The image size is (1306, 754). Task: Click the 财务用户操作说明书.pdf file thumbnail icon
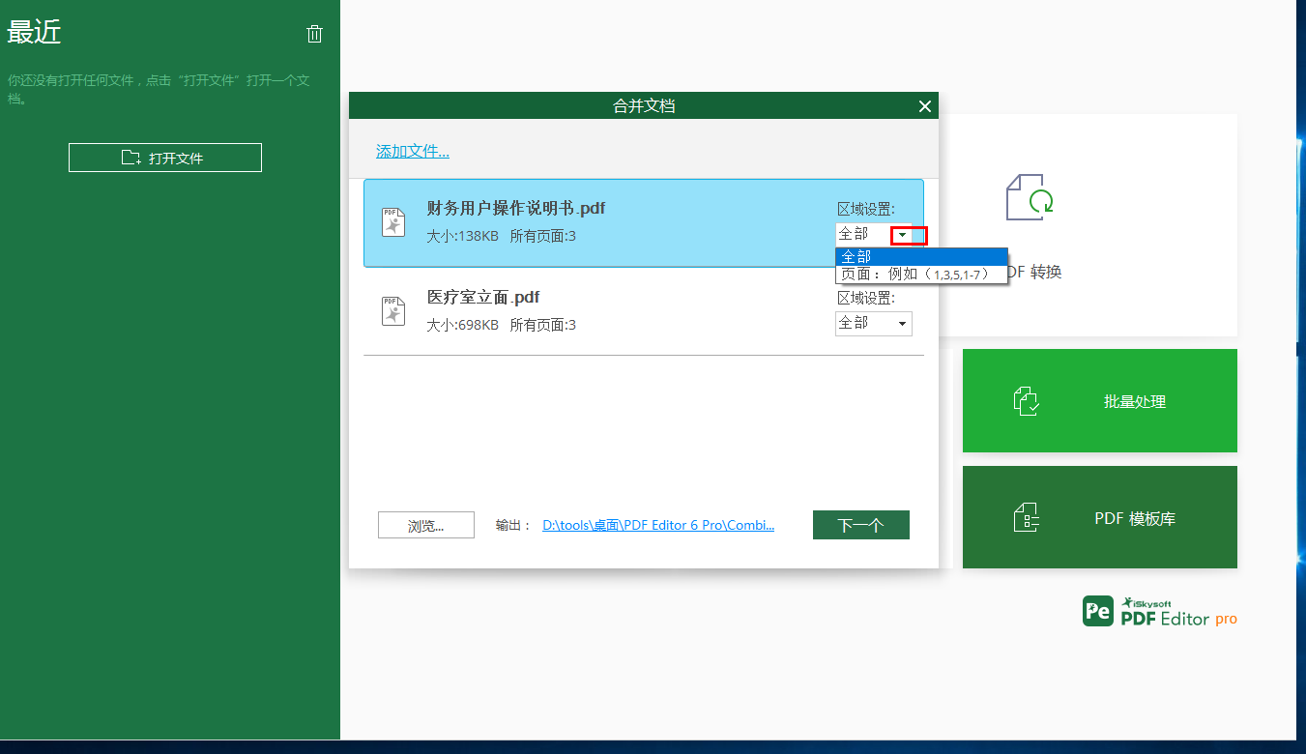click(x=392, y=221)
